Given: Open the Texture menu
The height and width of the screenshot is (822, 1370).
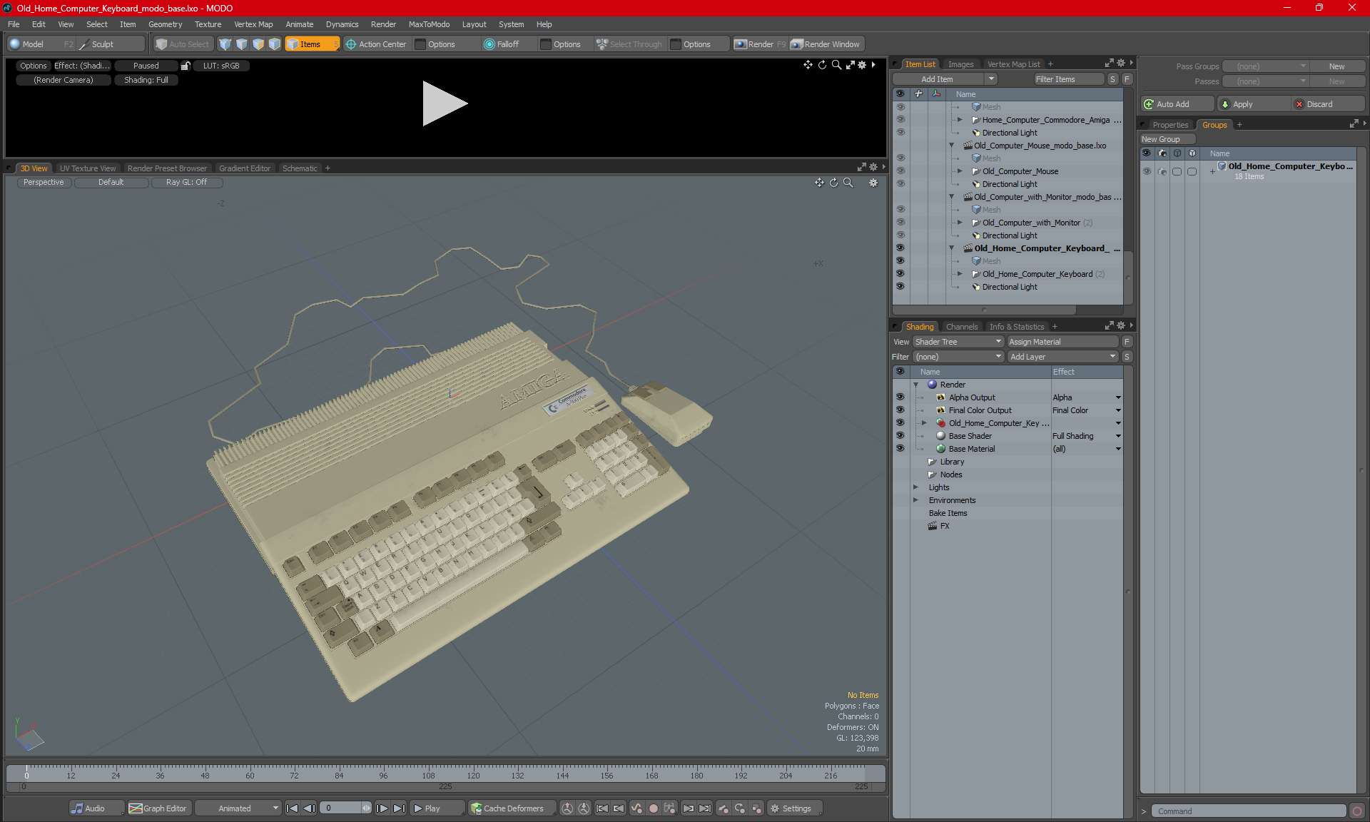Looking at the screenshot, I should 208,24.
